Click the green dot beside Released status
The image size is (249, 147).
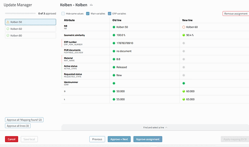click(114, 67)
